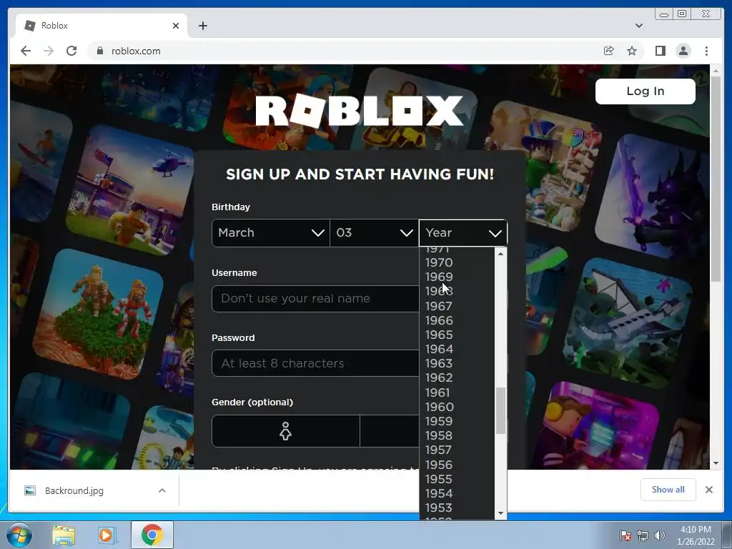
Task: Choose 1957 from year list
Action: [457, 450]
